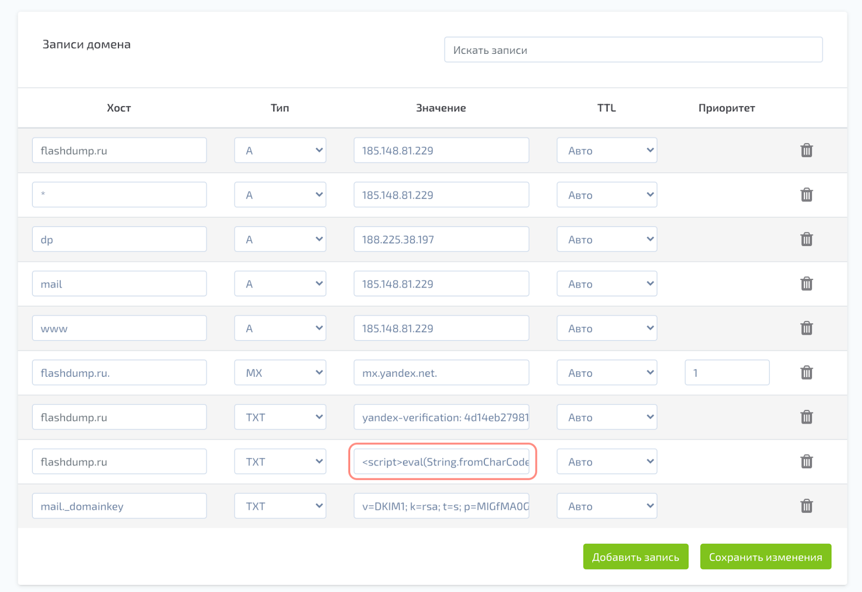Screen dimensions: 862x592
Task: Click the 'Записи домена' heading
Action: click(86, 44)
